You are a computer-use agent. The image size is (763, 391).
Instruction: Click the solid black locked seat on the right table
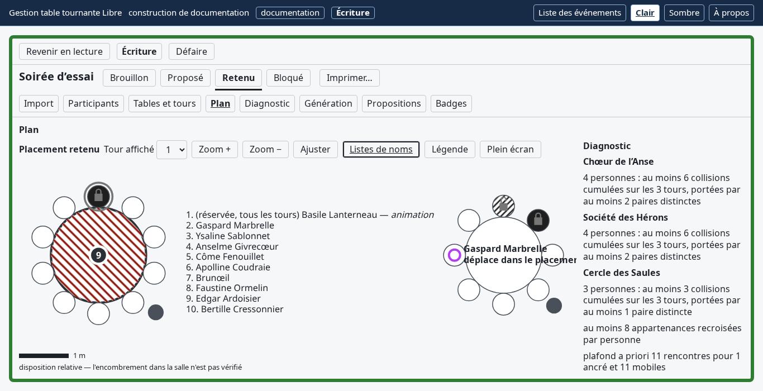[538, 220]
